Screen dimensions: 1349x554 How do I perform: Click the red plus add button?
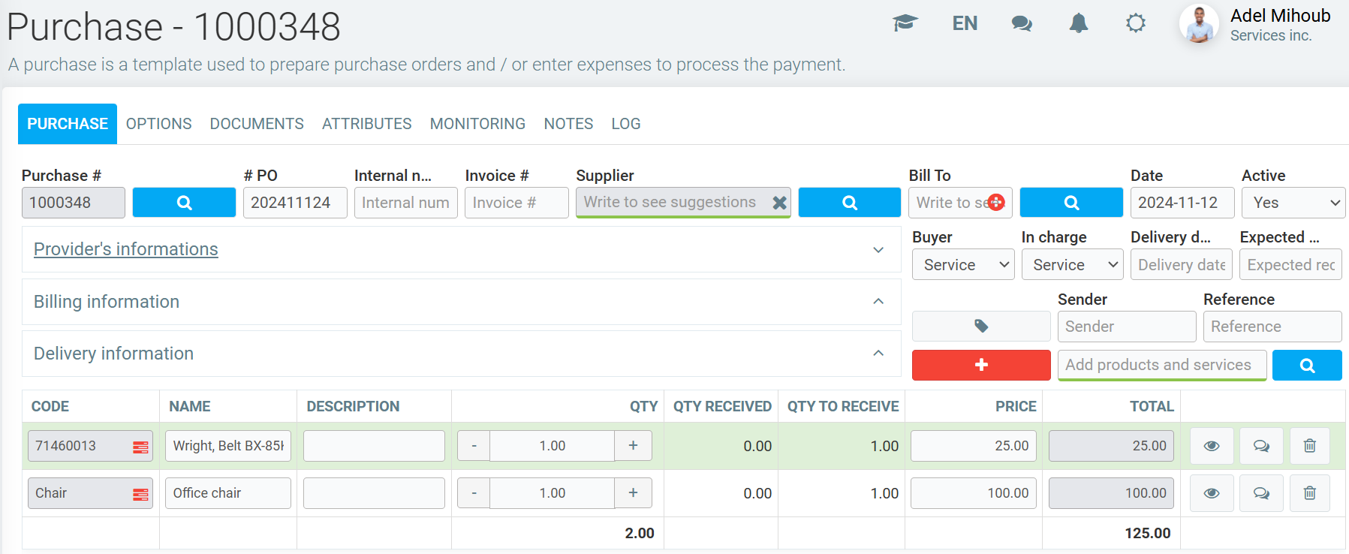click(x=980, y=365)
